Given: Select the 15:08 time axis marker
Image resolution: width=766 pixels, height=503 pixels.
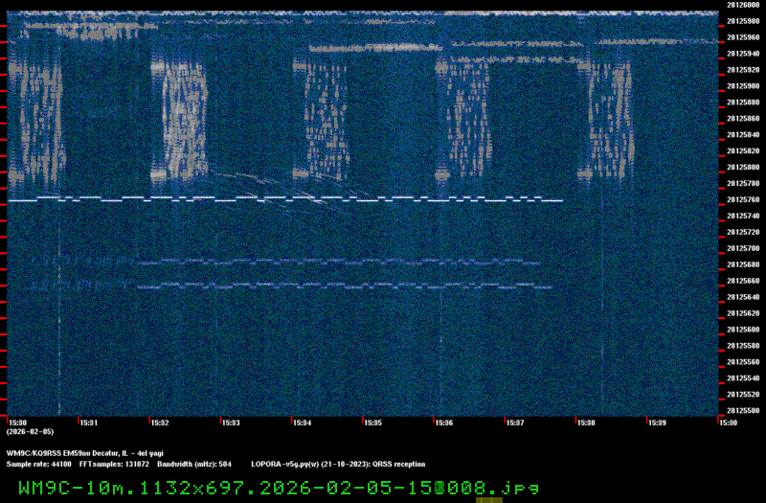Looking at the screenshot, I should [x=586, y=423].
